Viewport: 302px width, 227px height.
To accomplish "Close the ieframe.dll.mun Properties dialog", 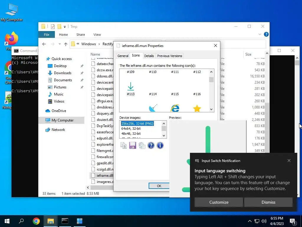I will 216,46.
